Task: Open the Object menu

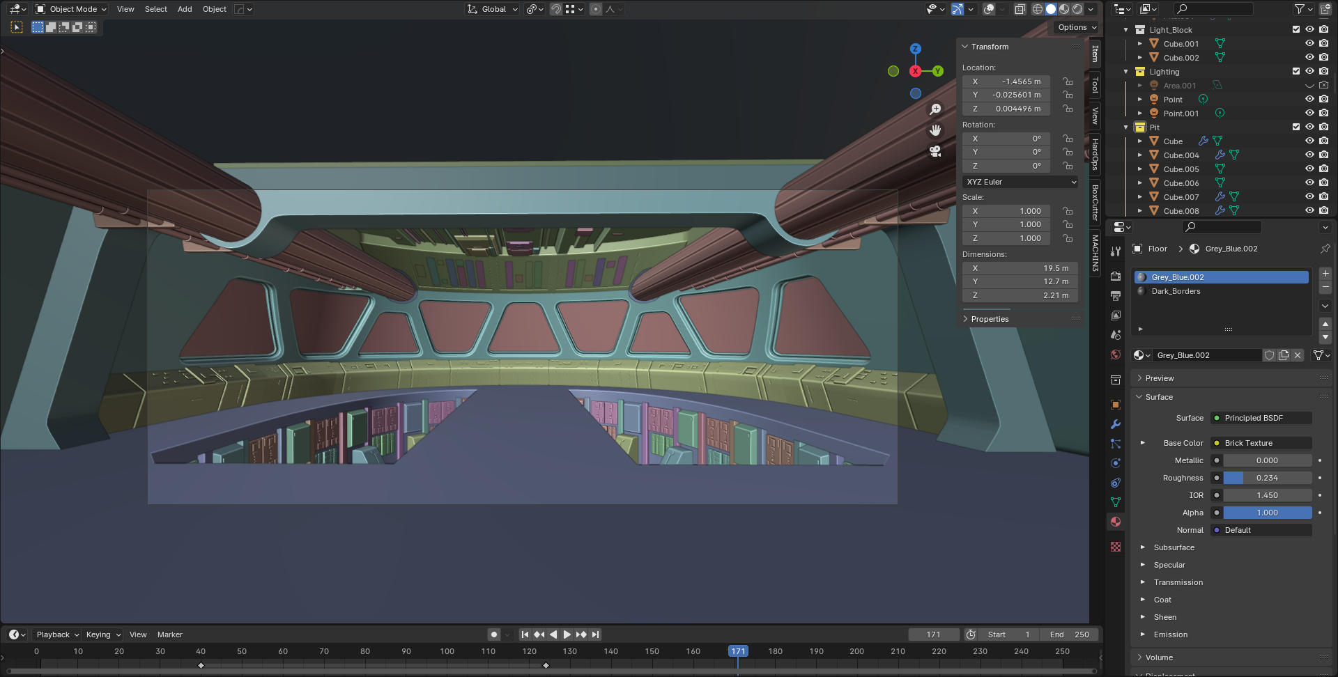Action: tap(215, 9)
